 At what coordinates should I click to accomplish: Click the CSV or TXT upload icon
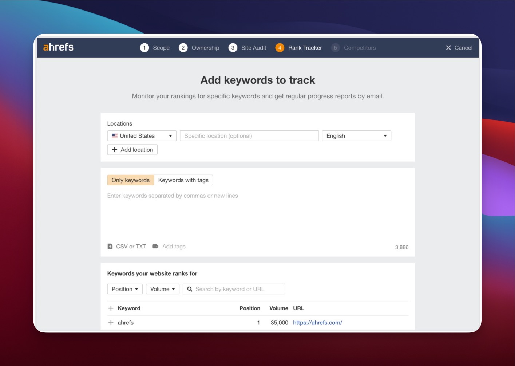point(110,246)
